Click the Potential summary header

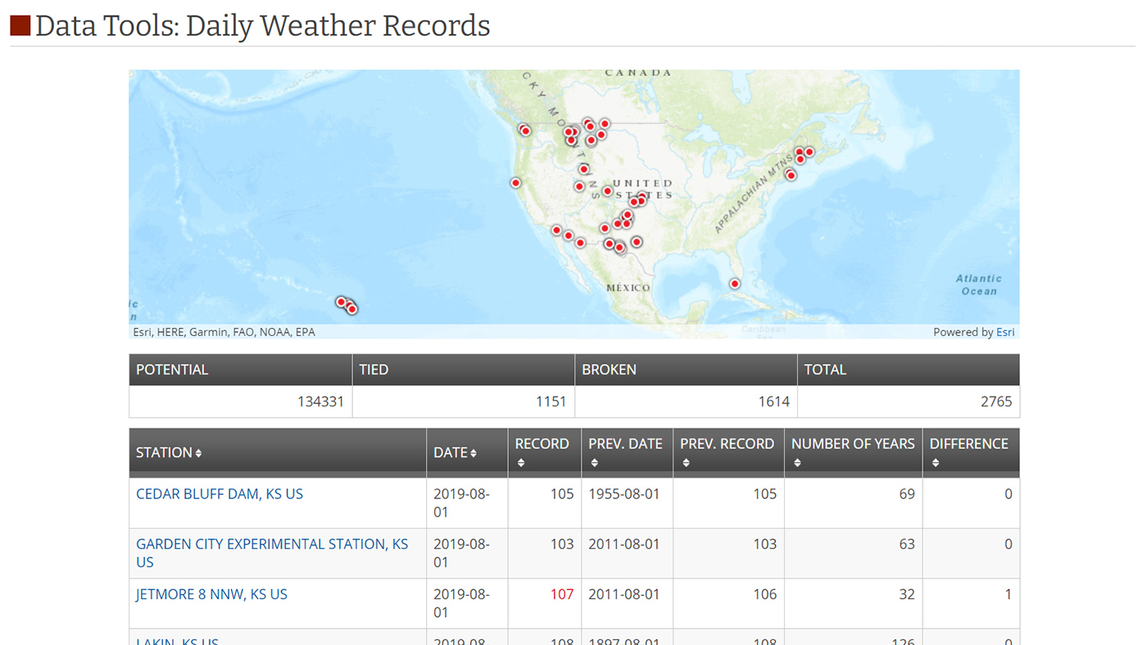pyautogui.click(x=172, y=370)
